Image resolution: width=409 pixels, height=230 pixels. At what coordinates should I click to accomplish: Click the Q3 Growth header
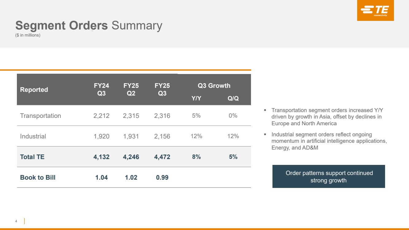point(214,86)
